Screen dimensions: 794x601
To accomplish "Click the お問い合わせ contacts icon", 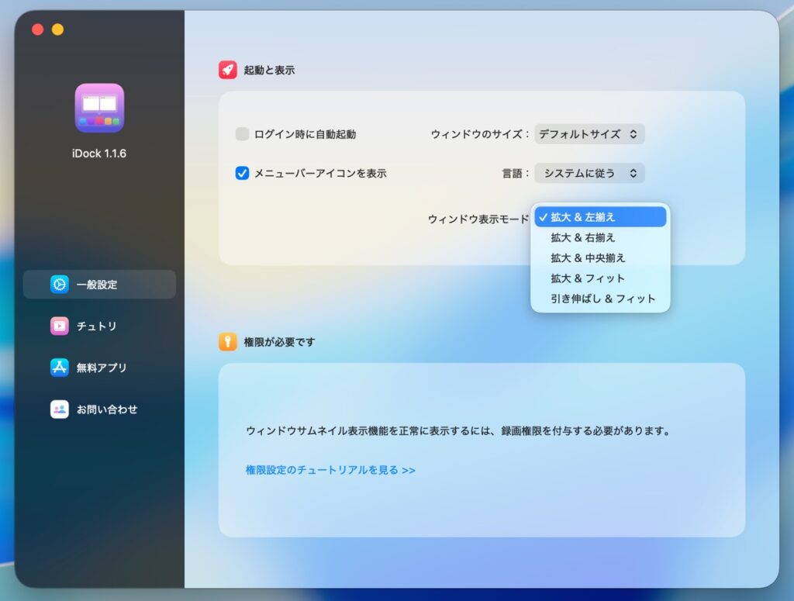I will point(60,409).
